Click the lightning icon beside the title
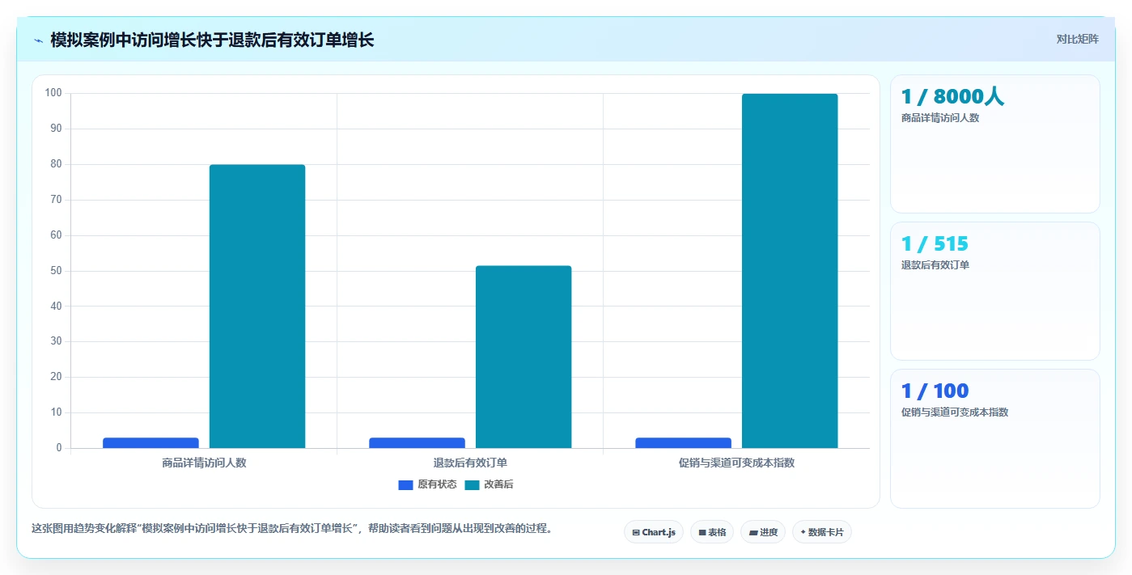 click(38, 40)
